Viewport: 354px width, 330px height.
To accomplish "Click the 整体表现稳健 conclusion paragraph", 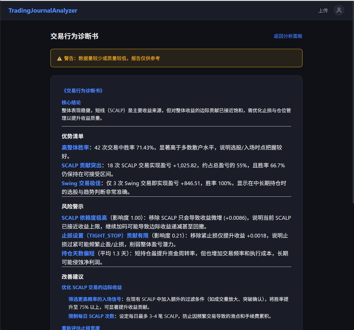I will point(176,114).
